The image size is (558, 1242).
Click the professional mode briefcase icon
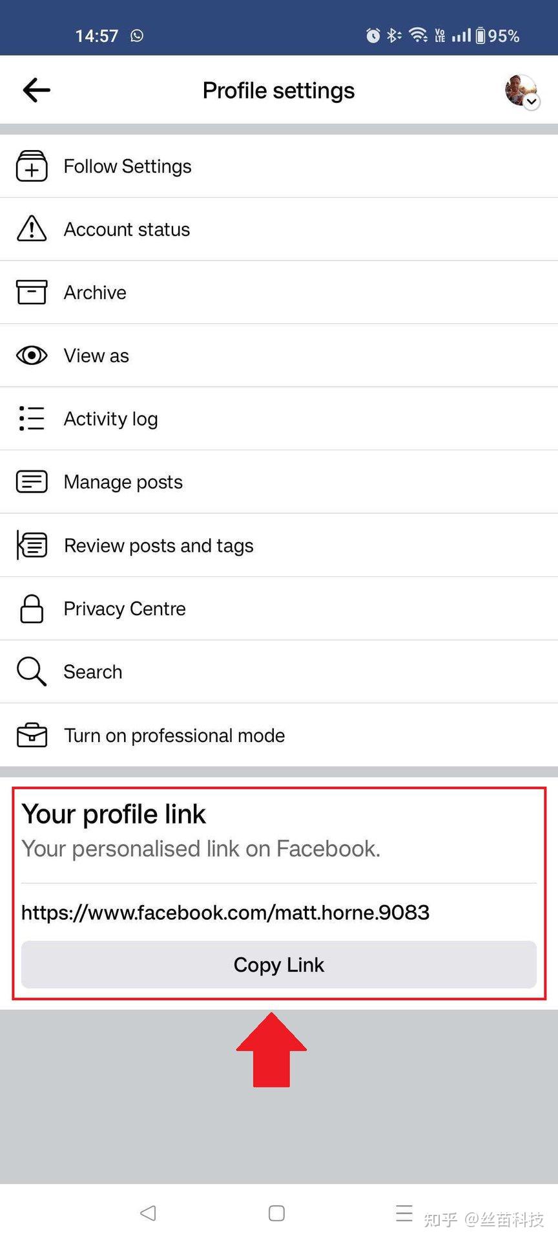click(x=31, y=735)
